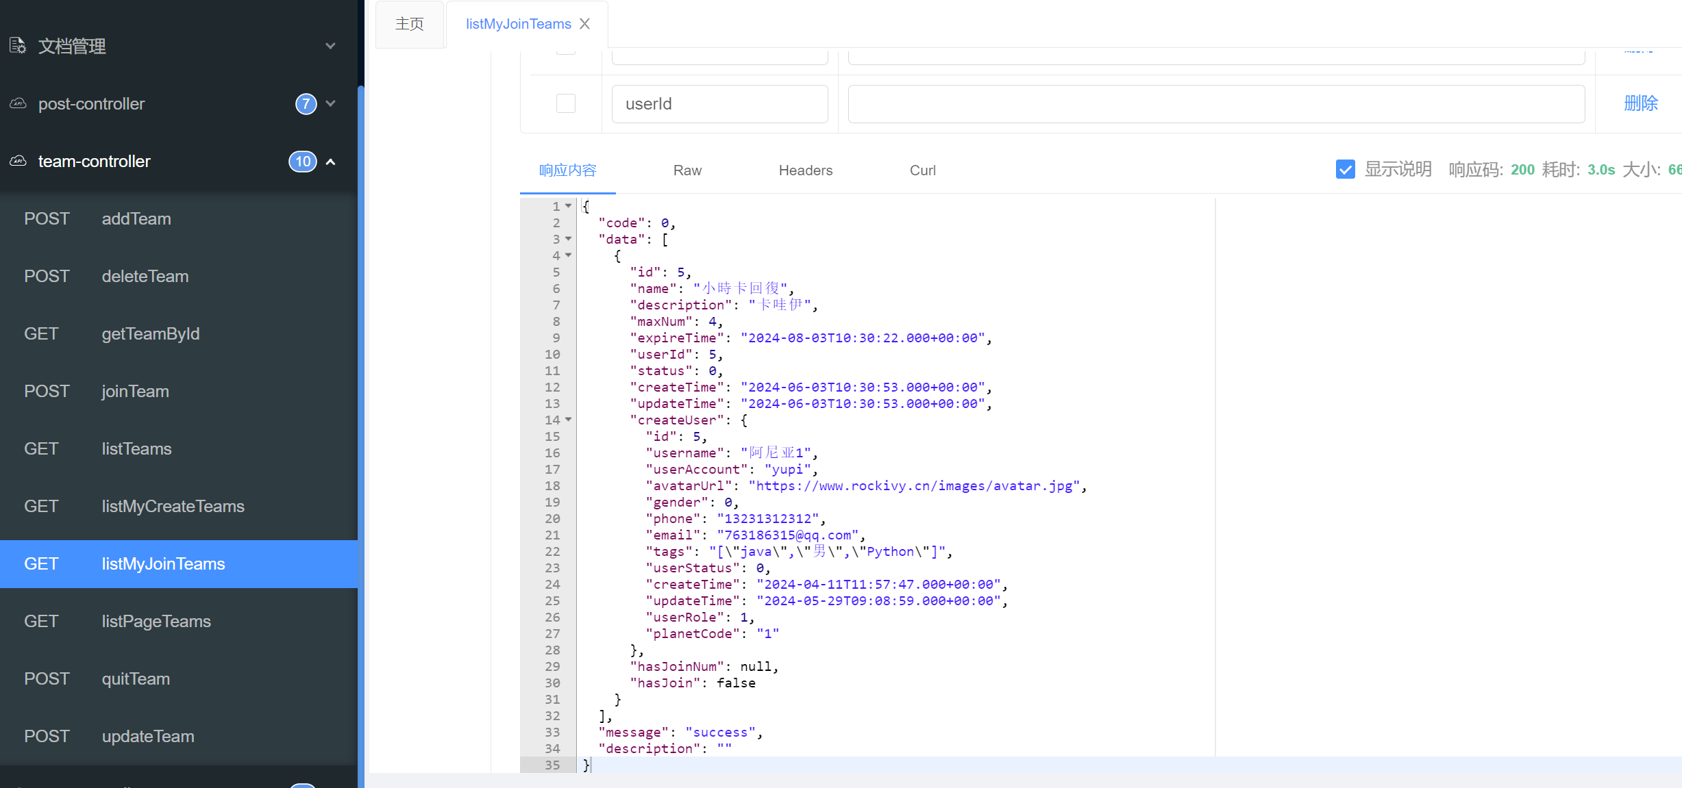This screenshot has height=788, width=1682.
Task: Click the team-controller count badge 10
Action: 302,162
